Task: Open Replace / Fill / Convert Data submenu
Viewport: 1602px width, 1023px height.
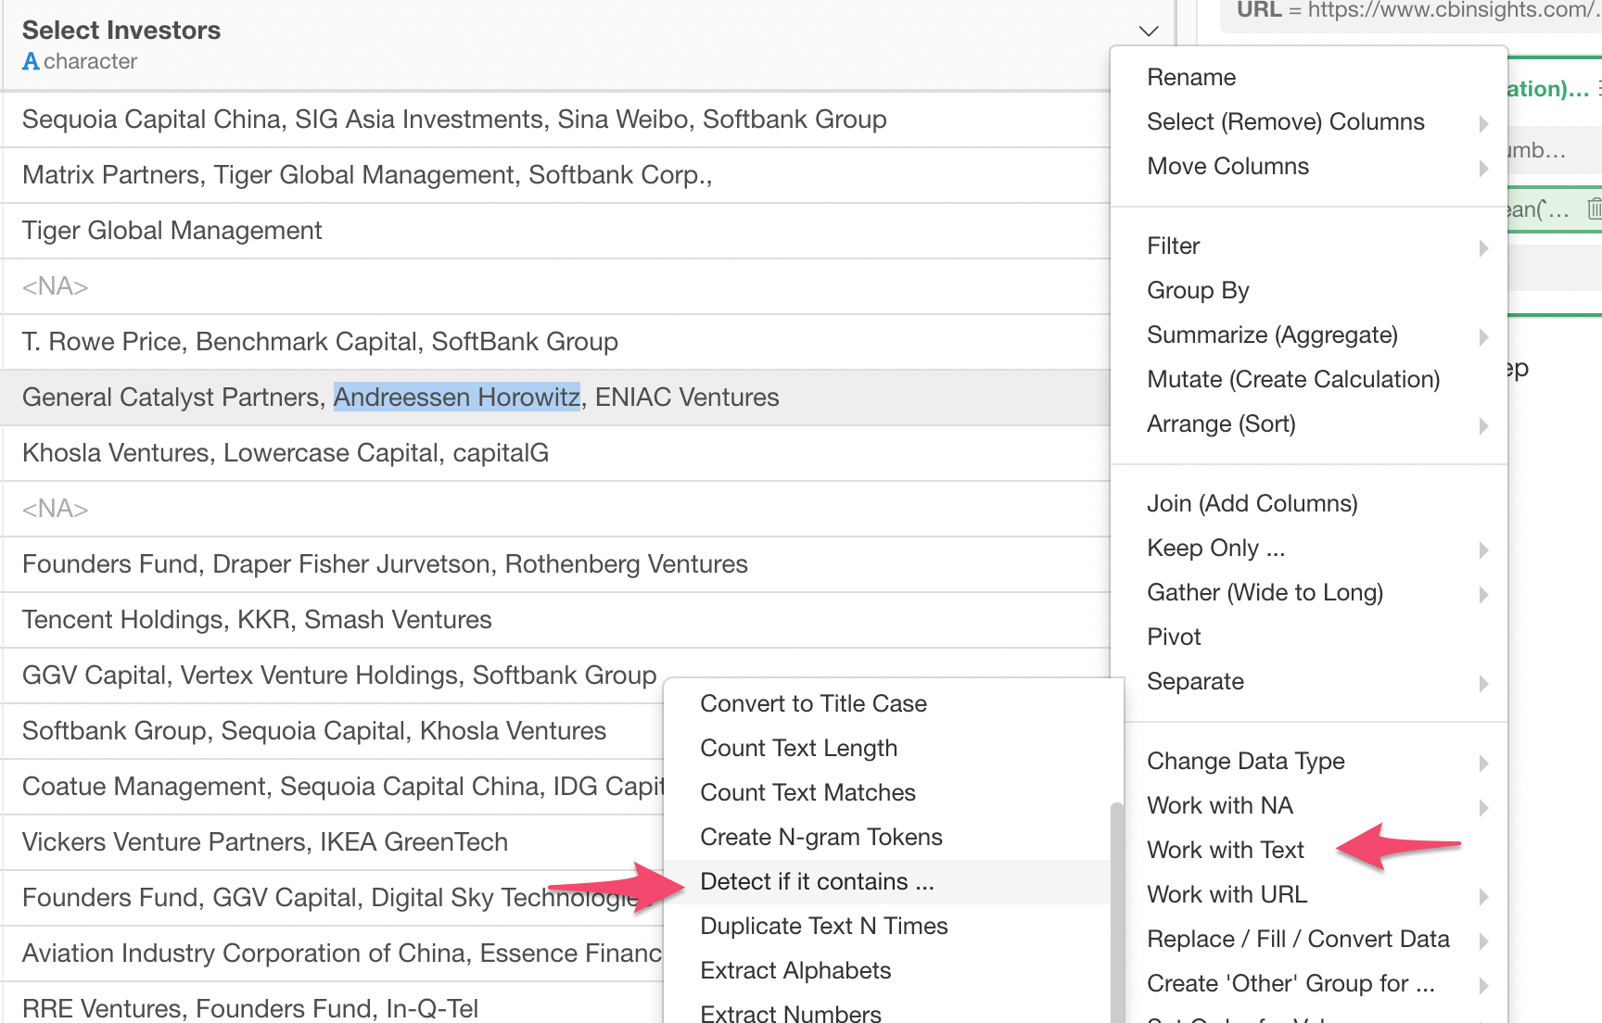Action: (x=1309, y=939)
